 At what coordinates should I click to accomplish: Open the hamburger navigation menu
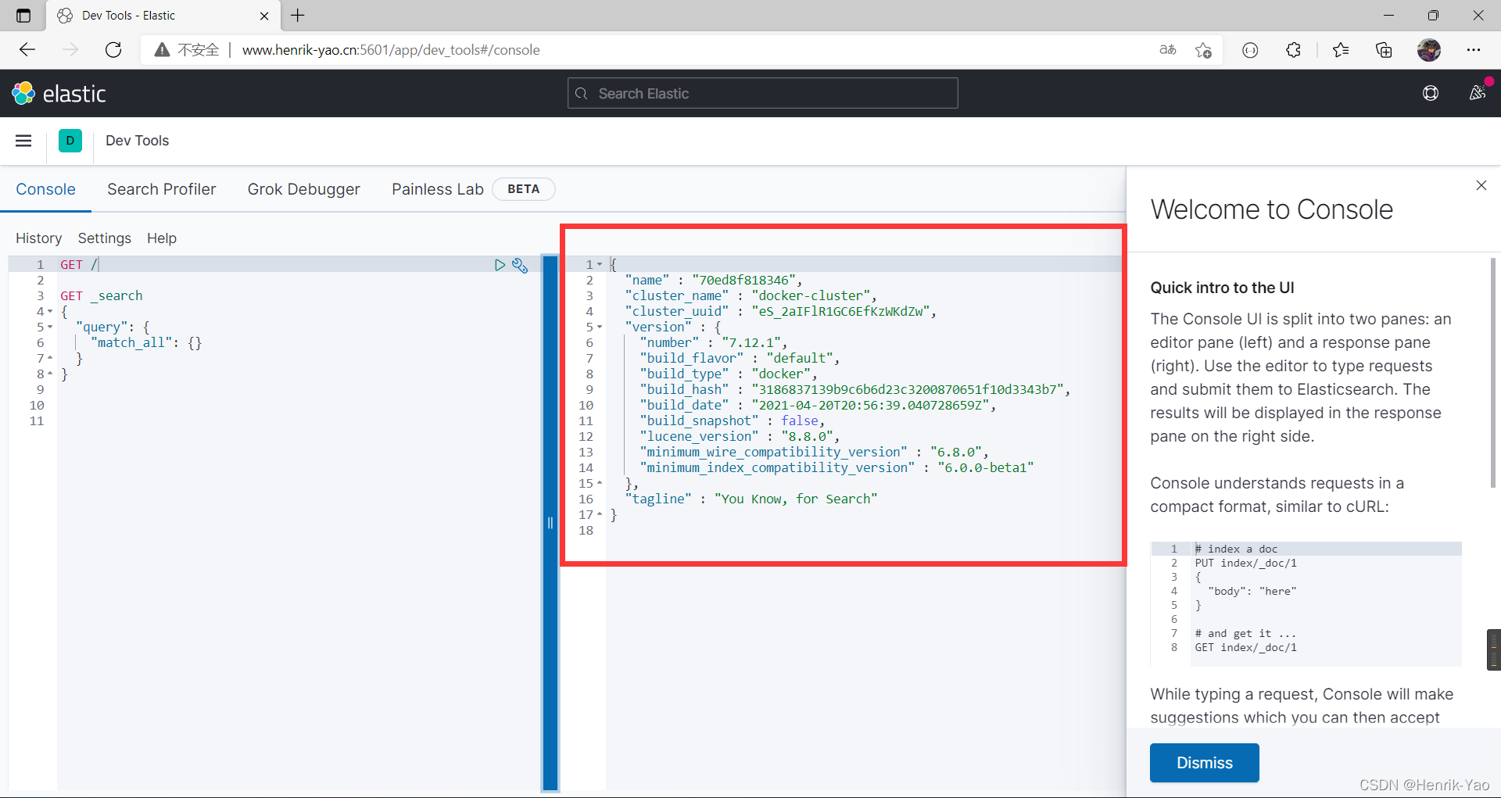pyautogui.click(x=23, y=141)
